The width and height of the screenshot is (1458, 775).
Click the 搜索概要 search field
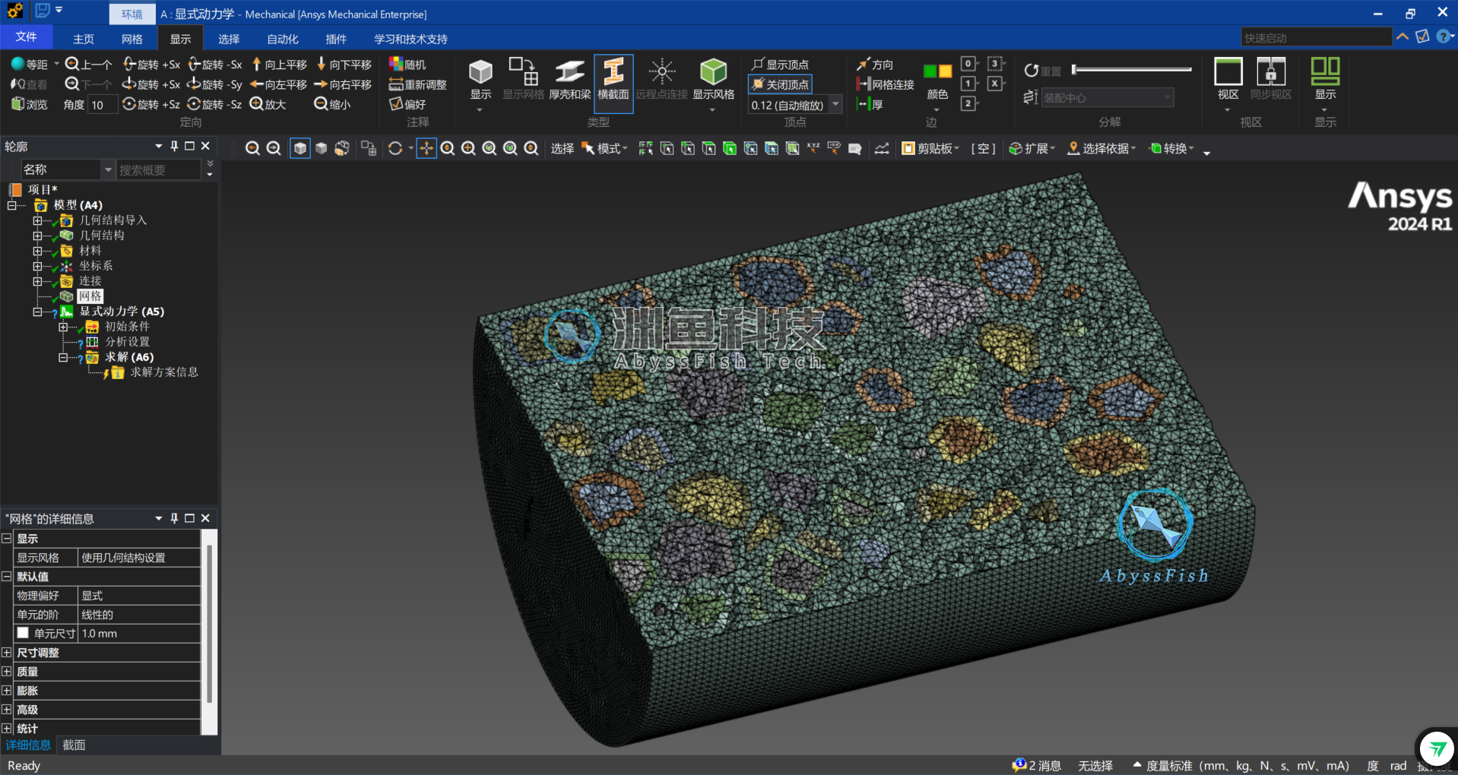tap(158, 170)
